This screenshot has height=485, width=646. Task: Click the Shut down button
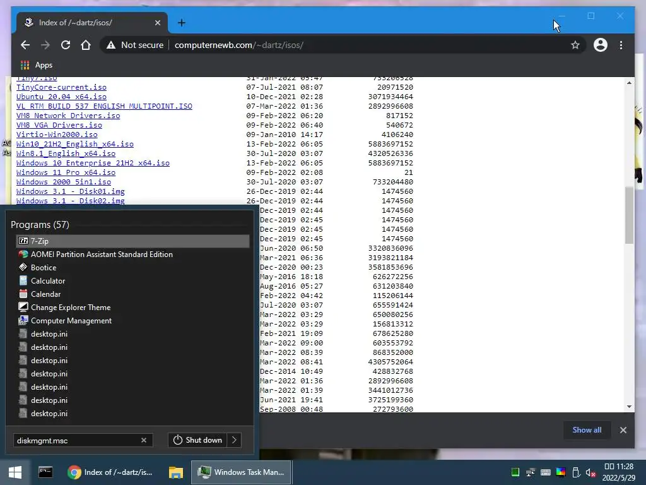coord(197,440)
